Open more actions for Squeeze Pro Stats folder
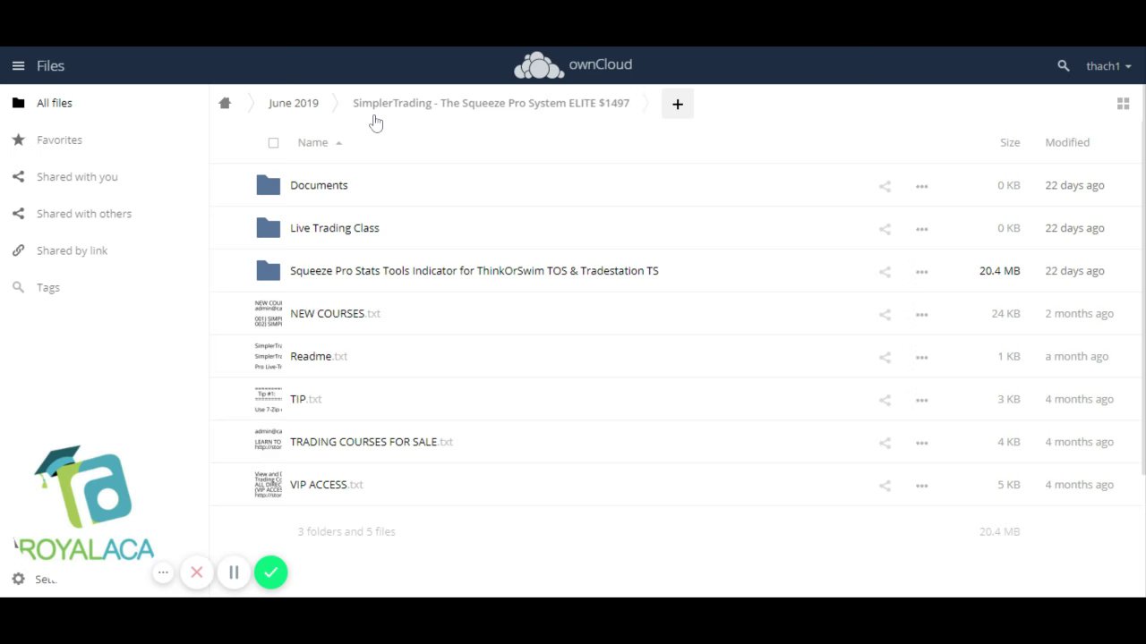Viewport: 1146px width, 644px height. point(921,272)
